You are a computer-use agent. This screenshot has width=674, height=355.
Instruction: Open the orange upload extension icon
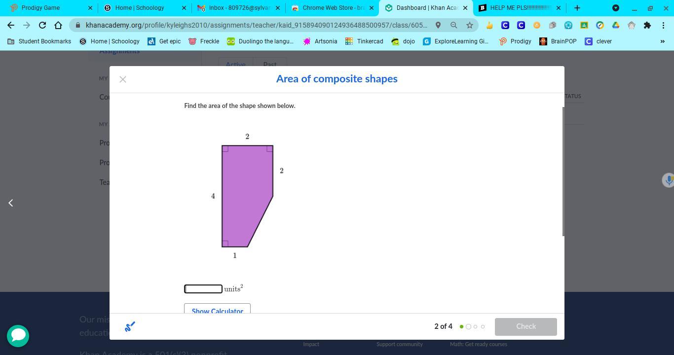537,25
